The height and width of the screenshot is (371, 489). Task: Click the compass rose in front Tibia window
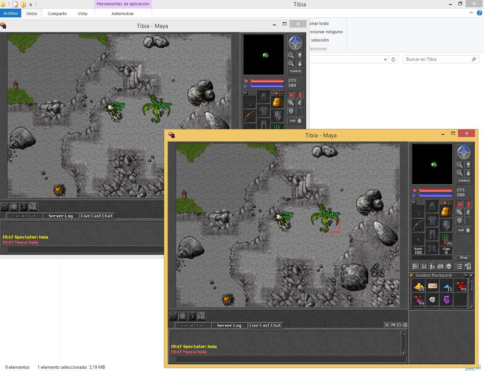click(x=464, y=152)
